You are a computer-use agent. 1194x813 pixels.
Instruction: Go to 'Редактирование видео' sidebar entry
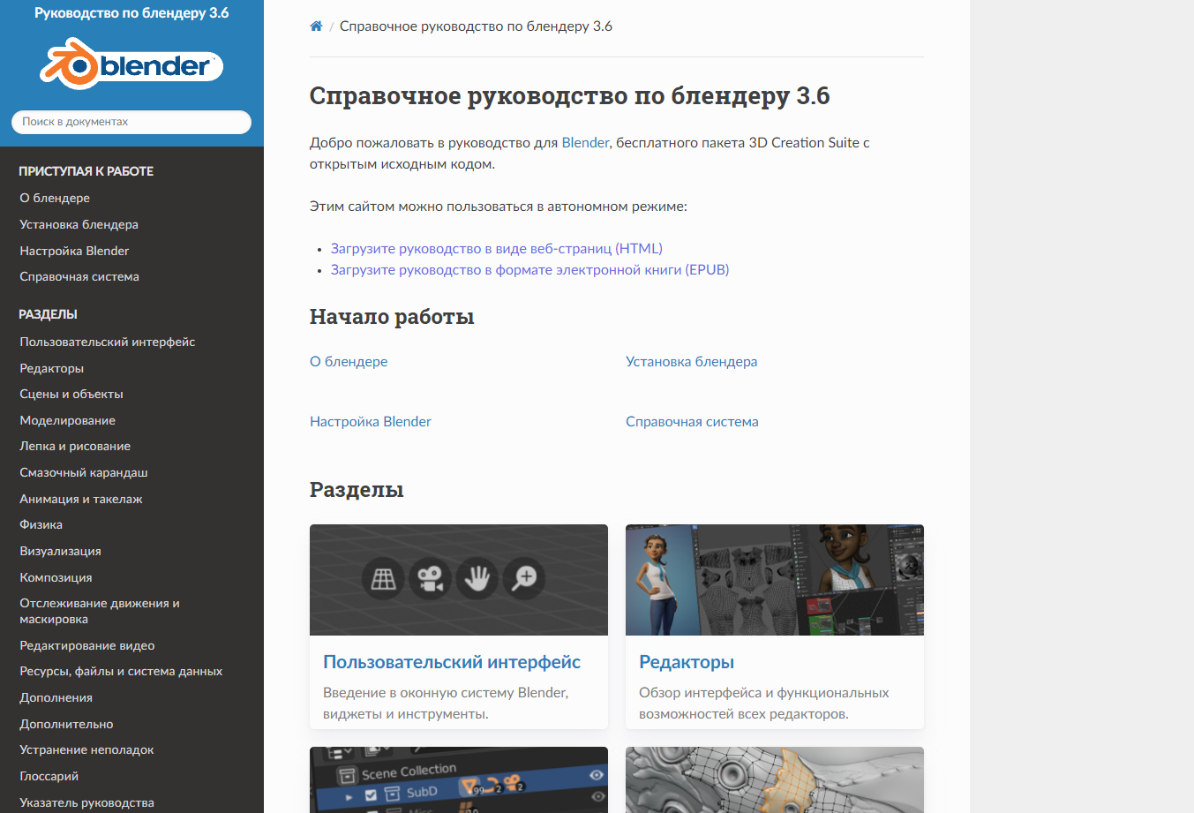87,645
